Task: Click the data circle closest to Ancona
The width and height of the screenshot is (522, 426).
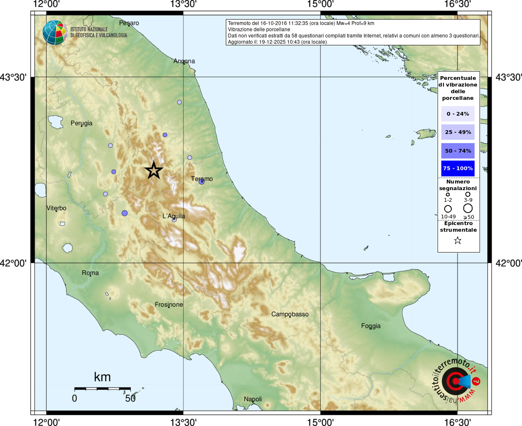Action: [x=179, y=102]
